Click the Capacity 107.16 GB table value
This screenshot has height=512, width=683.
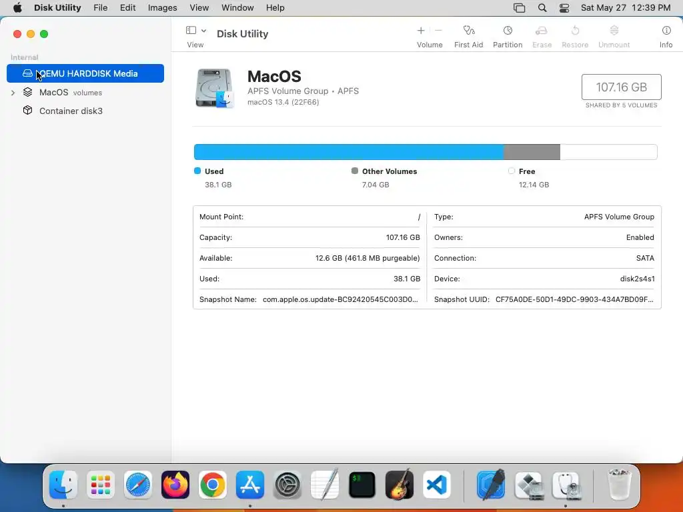[x=403, y=237]
